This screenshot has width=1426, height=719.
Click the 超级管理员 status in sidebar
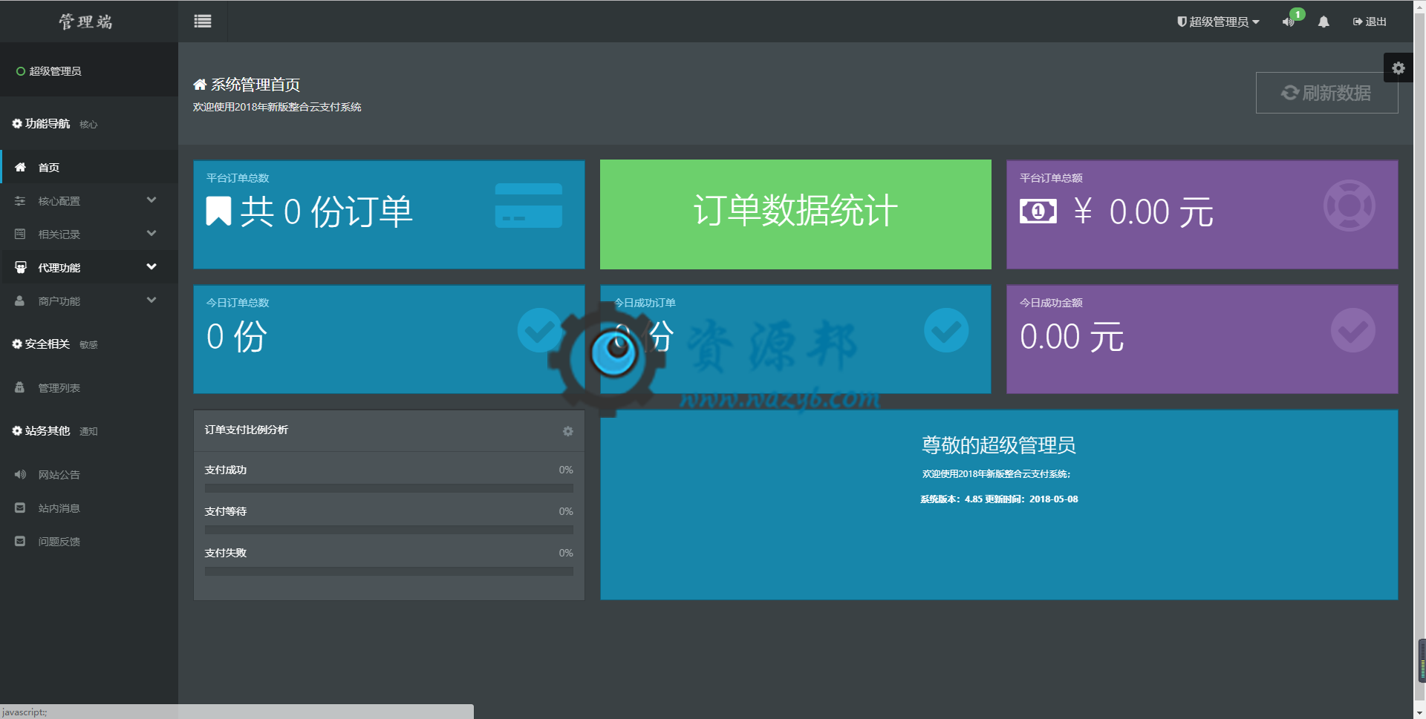point(49,71)
